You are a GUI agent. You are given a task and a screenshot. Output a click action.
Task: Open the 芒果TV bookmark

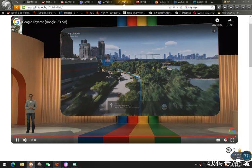click(x=108, y=13)
